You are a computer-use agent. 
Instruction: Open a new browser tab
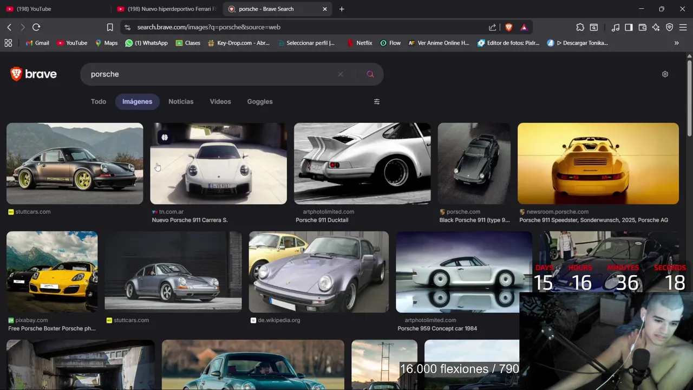[342, 9]
